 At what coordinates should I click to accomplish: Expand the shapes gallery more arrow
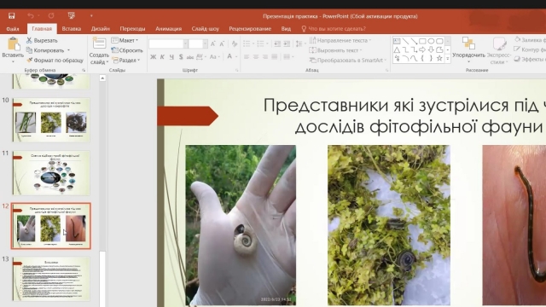pyautogui.click(x=448, y=60)
